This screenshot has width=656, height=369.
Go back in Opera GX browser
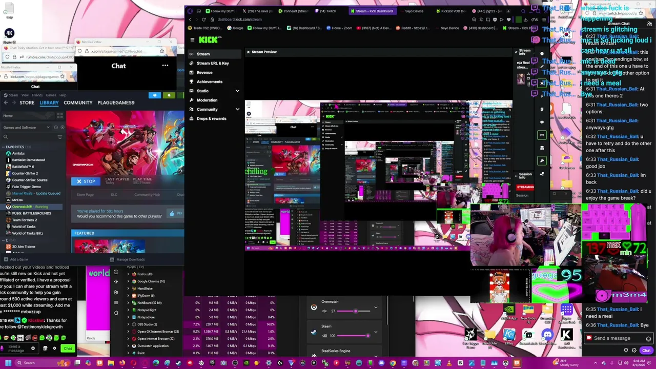click(190, 19)
